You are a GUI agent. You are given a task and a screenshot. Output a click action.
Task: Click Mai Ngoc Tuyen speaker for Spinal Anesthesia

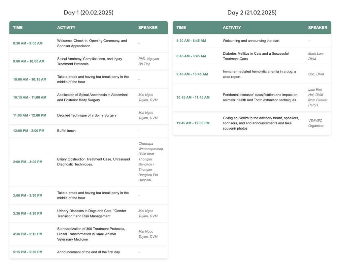(x=148, y=97)
